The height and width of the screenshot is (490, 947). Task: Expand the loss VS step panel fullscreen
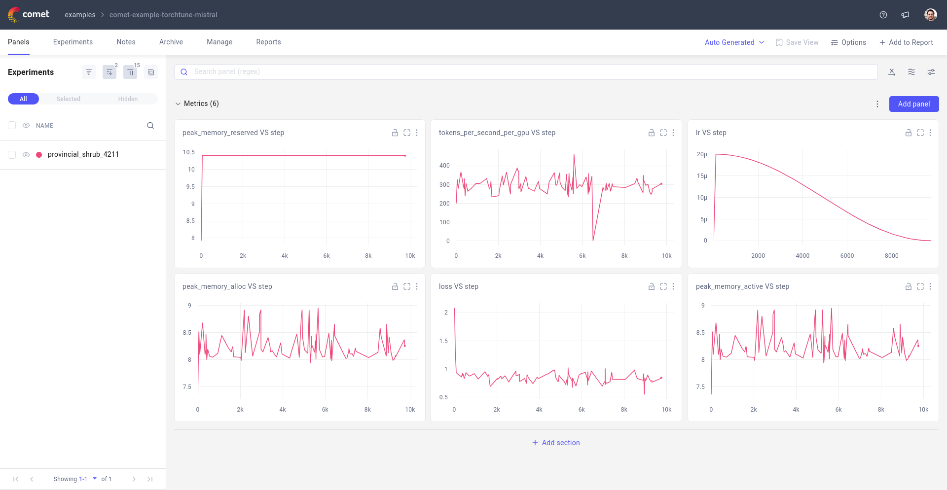[x=663, y=286]
